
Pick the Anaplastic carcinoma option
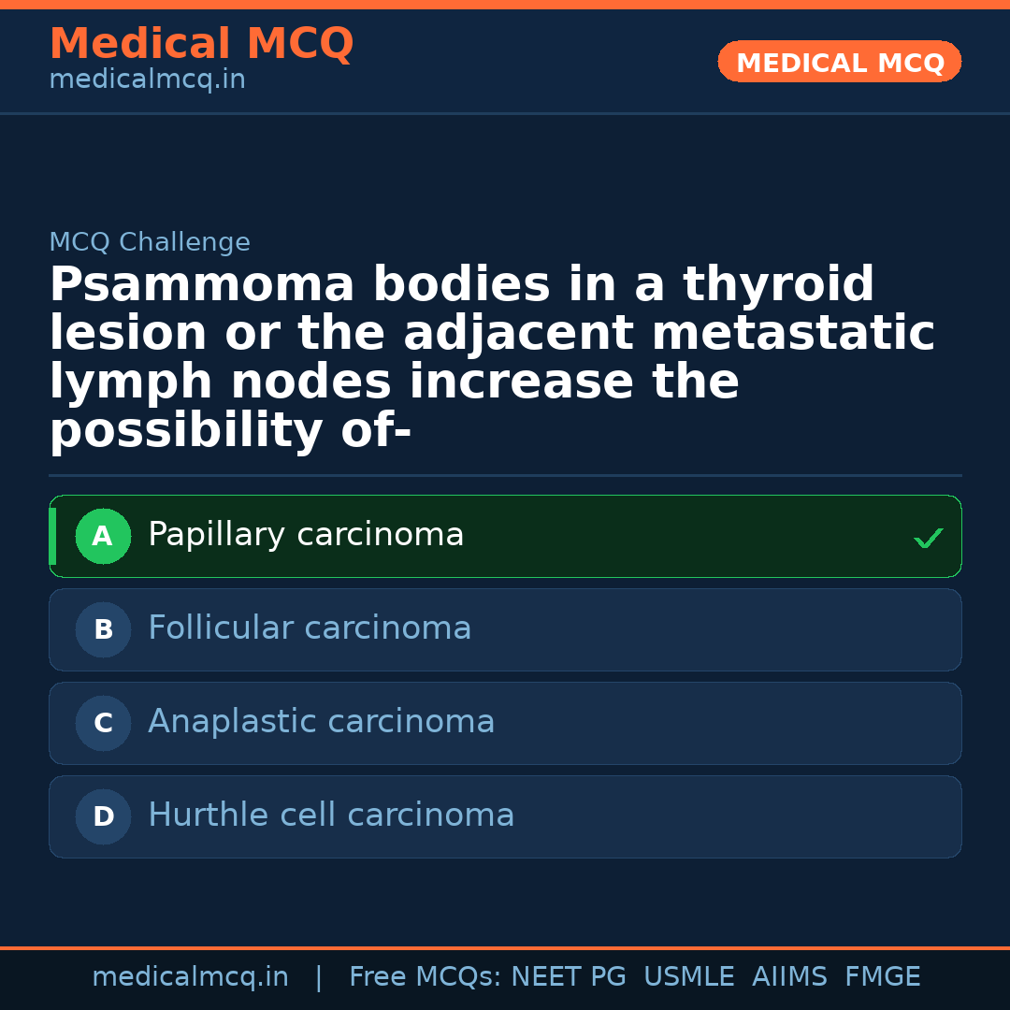[321, 722]
